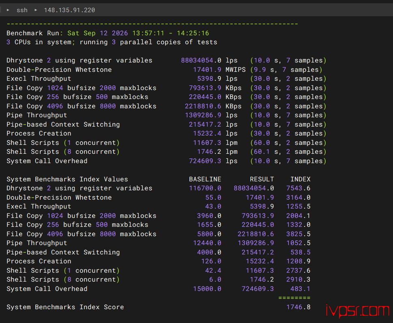The image size is (393, 323).
Task: Click the index value '2004.1'
Action: [298, 215]
